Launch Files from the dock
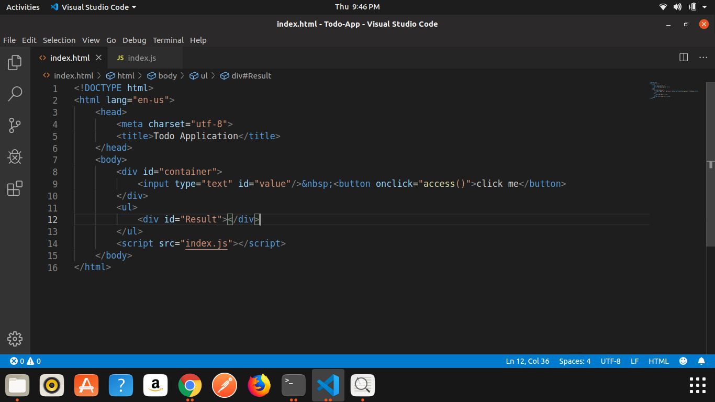 [x=17, y=386]
